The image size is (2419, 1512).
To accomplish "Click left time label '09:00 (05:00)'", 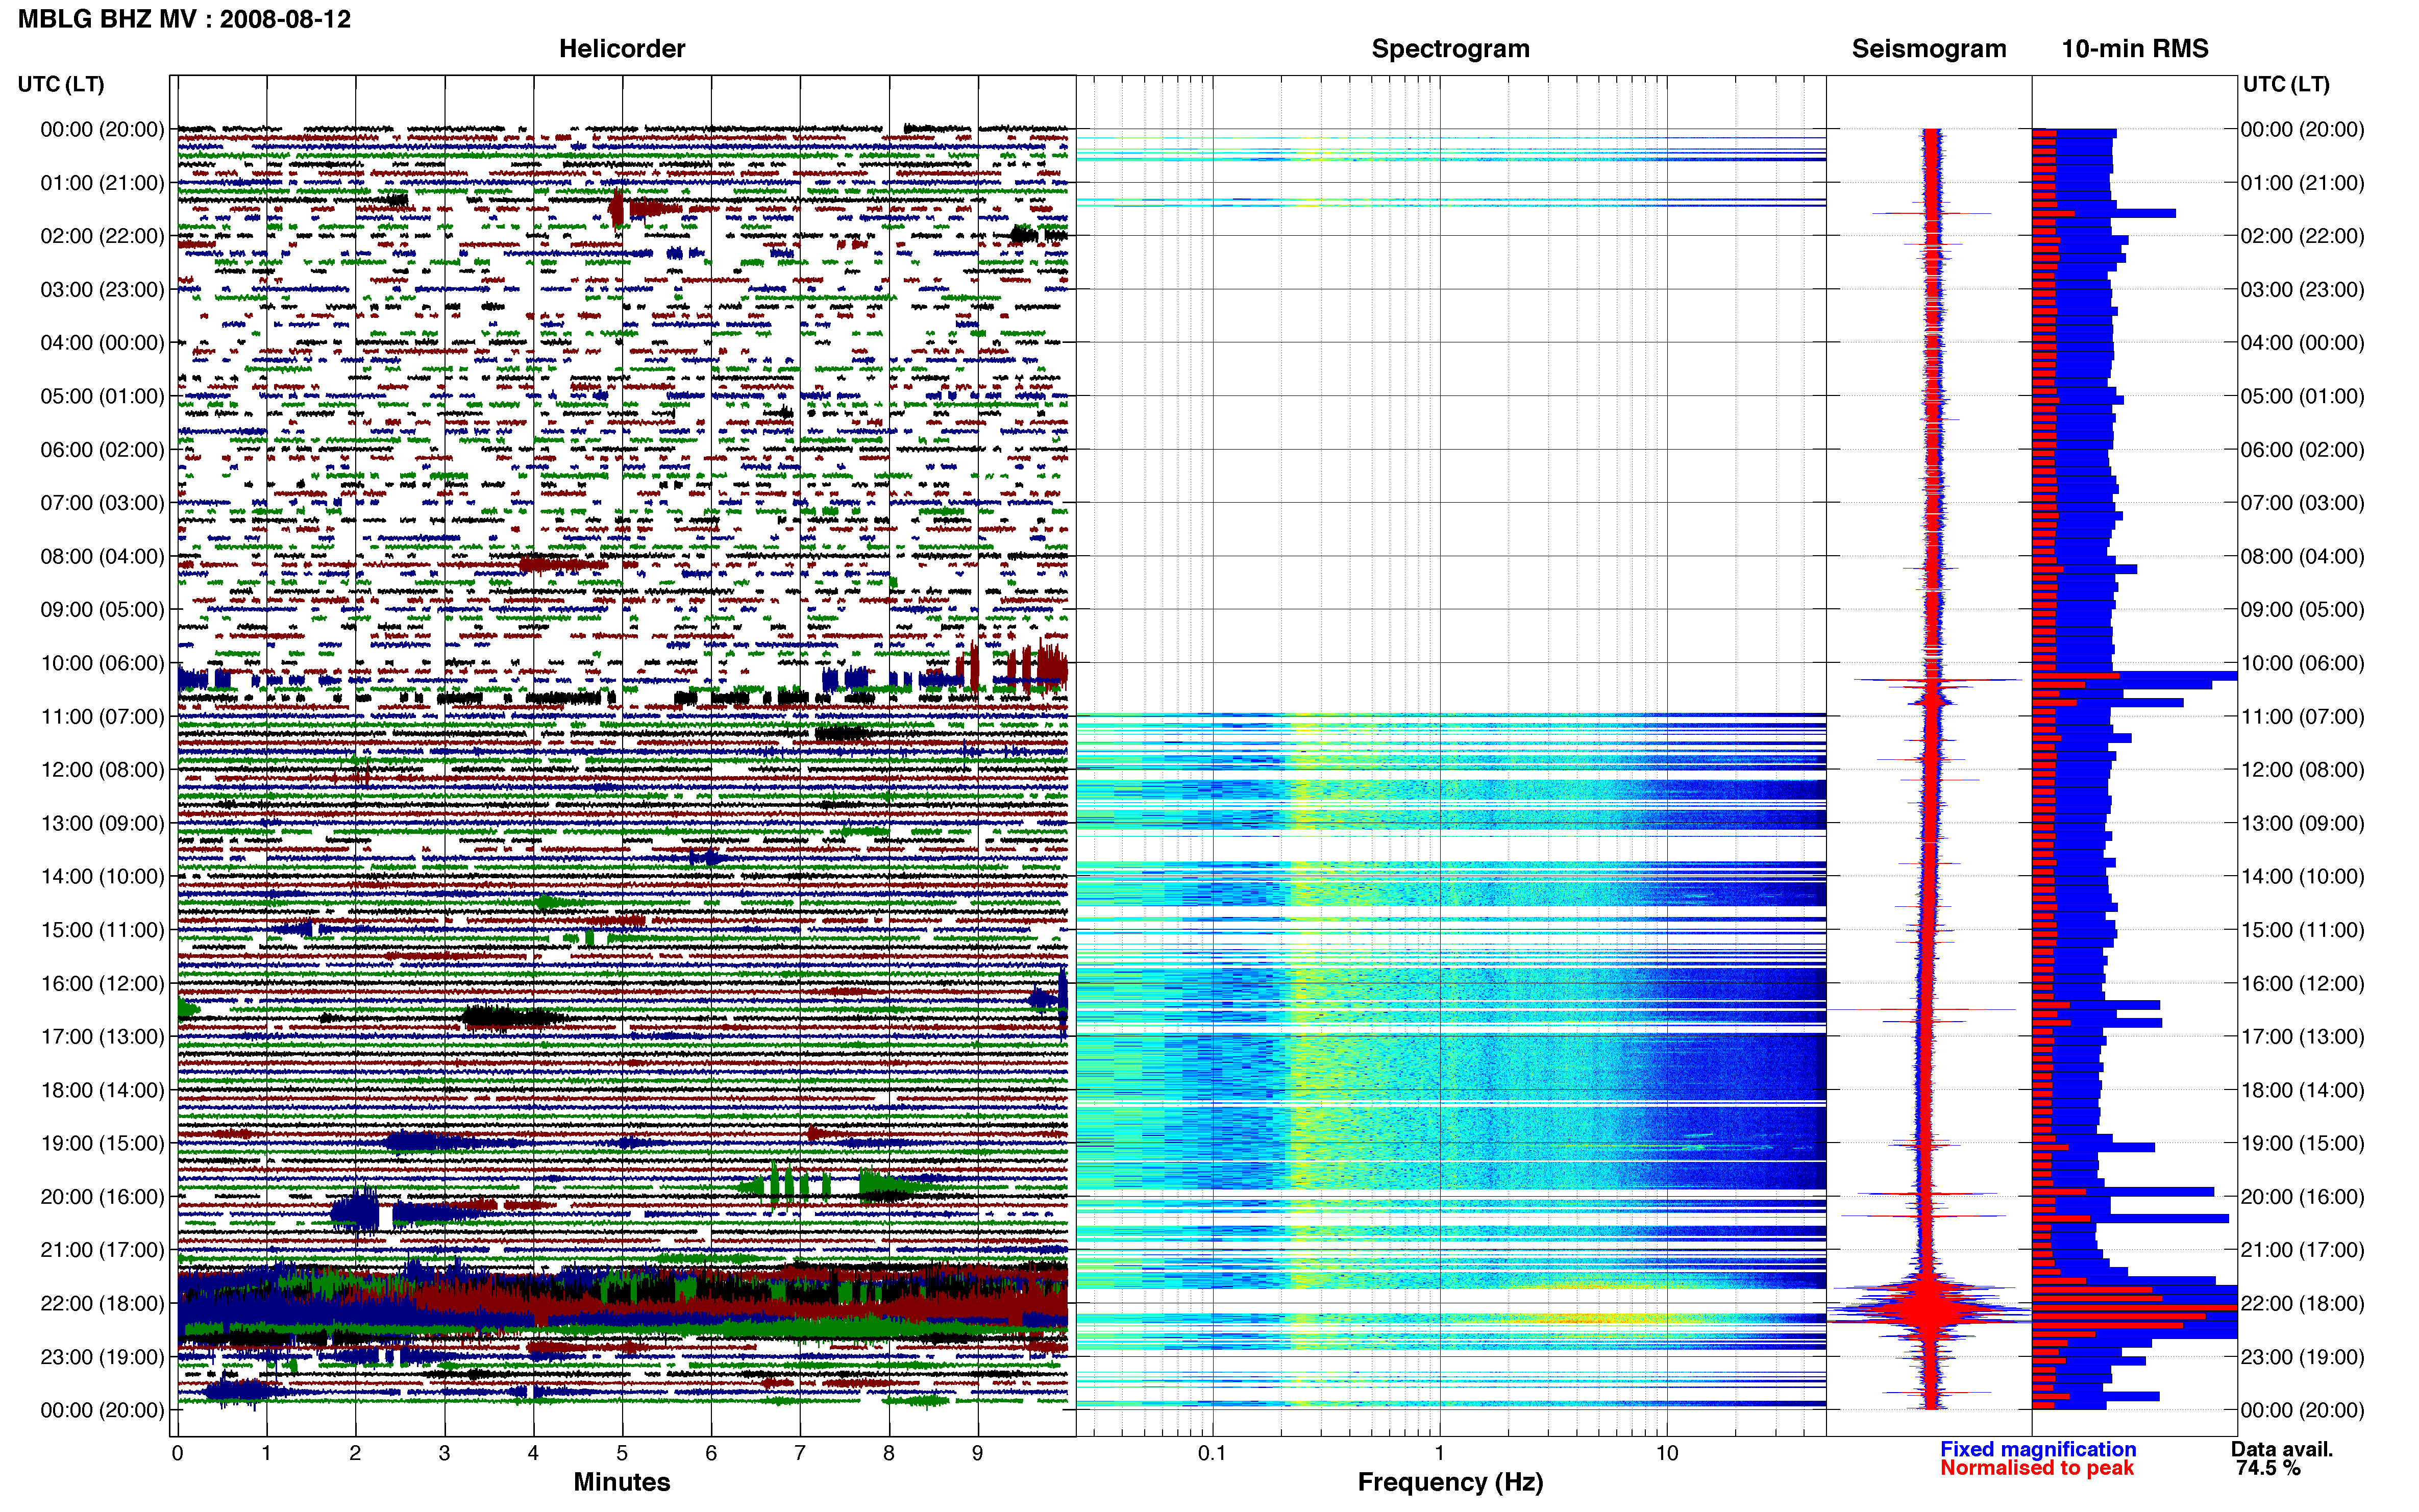I will pyautogui.click(x=102, y=609).
